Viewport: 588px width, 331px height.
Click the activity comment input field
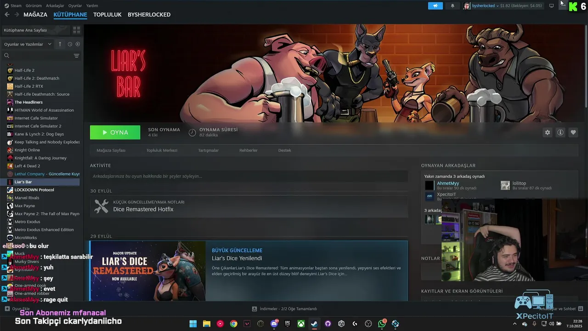[x=249, y=176]
